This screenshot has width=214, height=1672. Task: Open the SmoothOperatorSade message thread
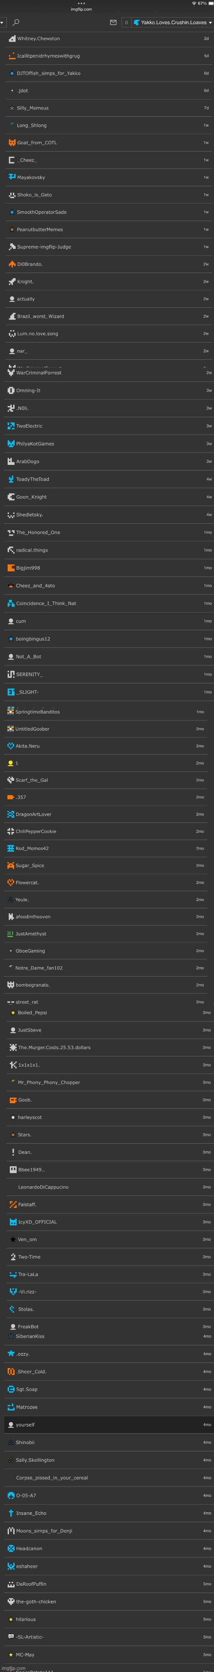point(109,212)
